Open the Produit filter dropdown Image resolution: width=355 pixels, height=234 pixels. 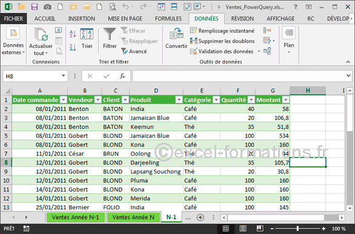point(179,100)
